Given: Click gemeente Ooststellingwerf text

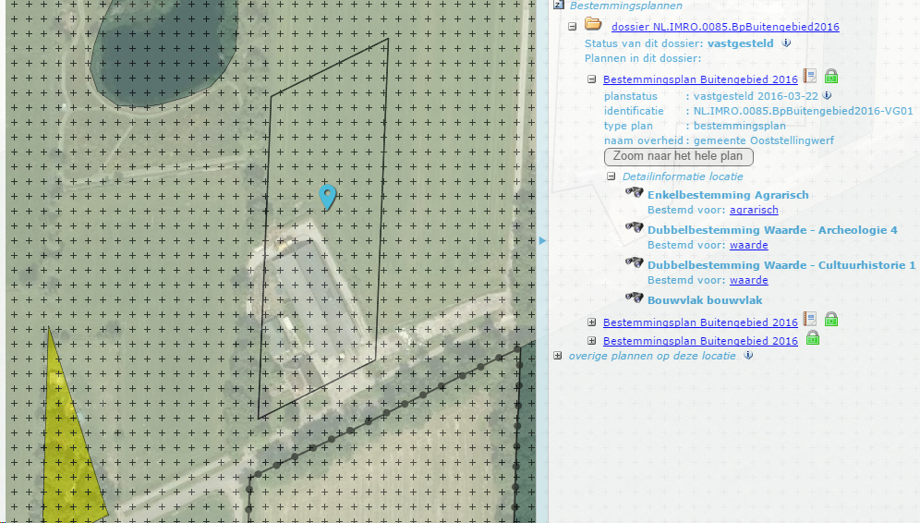Looking at the screenshot, I should [x=763, y=140].
